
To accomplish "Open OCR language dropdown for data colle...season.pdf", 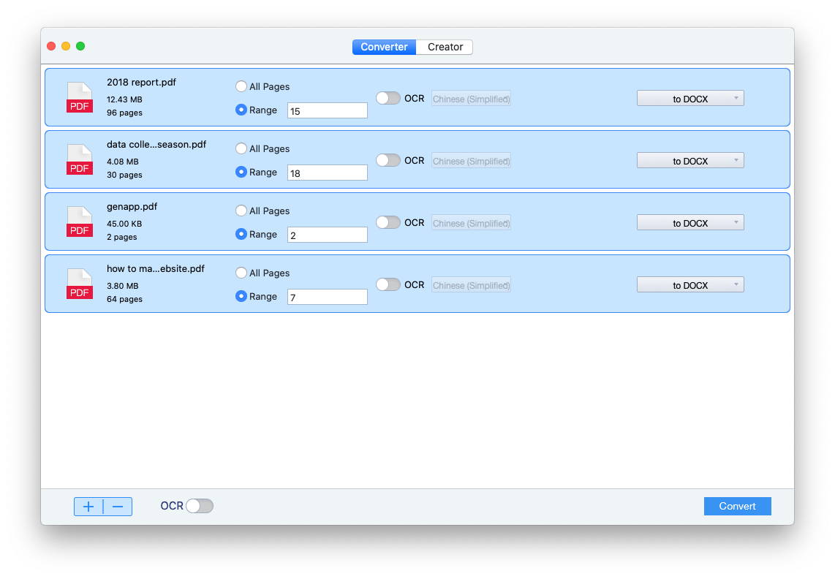I will click(x=472, y=161).
